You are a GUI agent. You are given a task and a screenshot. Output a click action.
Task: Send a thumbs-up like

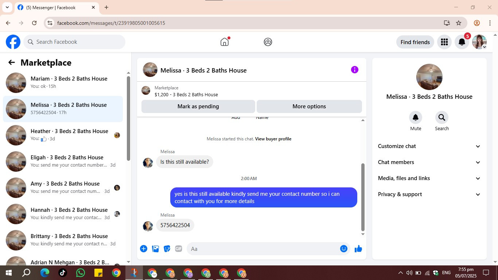[358, 249]
